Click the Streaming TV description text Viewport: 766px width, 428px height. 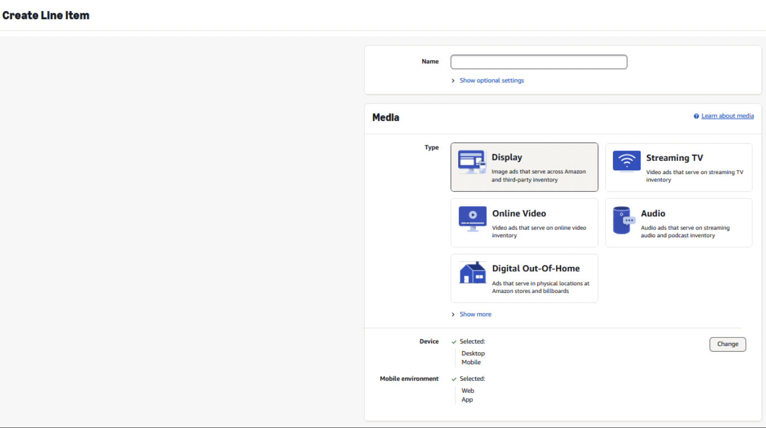pyautogui.click(x=695, y=176)
